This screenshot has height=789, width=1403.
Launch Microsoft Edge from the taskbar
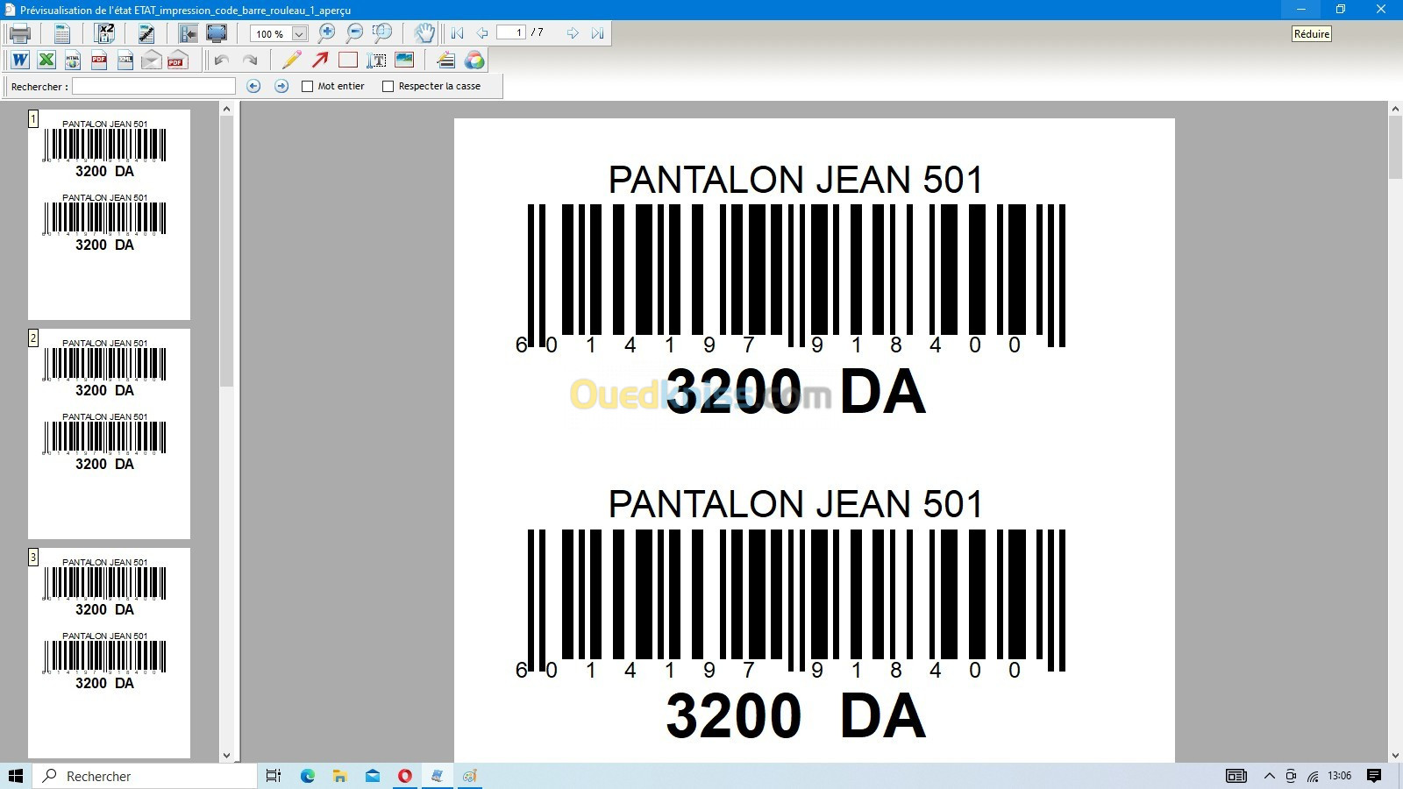coord(308,776)
